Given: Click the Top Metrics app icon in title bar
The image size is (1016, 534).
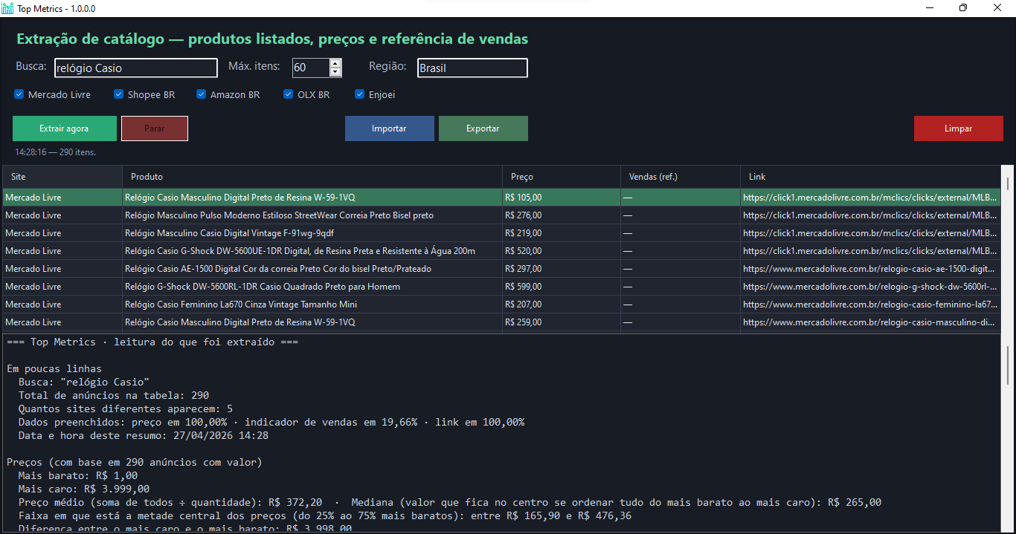Looking at the screenshot, I should coord(7,8).
